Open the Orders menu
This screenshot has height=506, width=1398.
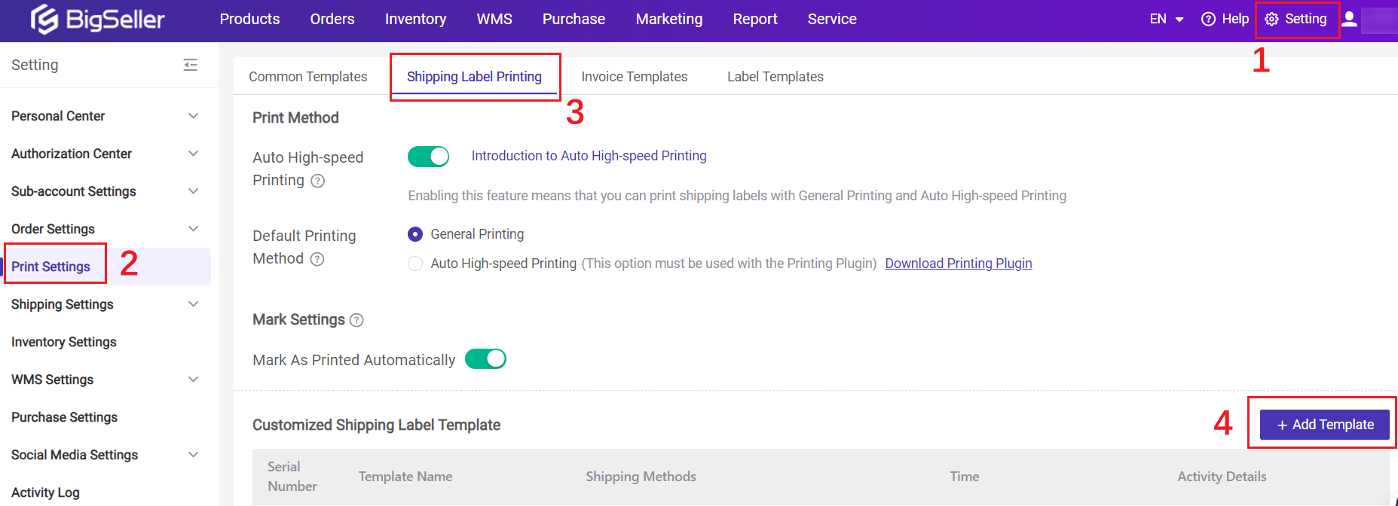click(x=332, y=19)
